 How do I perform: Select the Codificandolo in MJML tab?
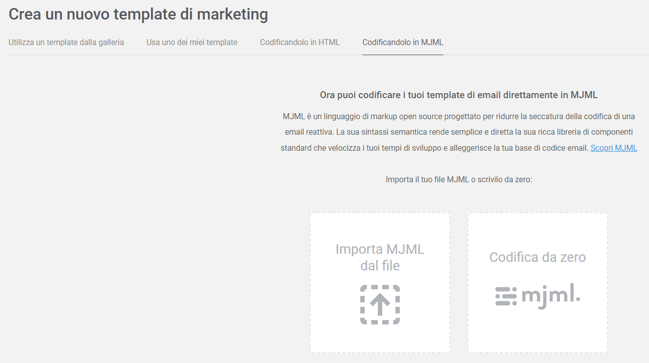click(x=403, y=42)
